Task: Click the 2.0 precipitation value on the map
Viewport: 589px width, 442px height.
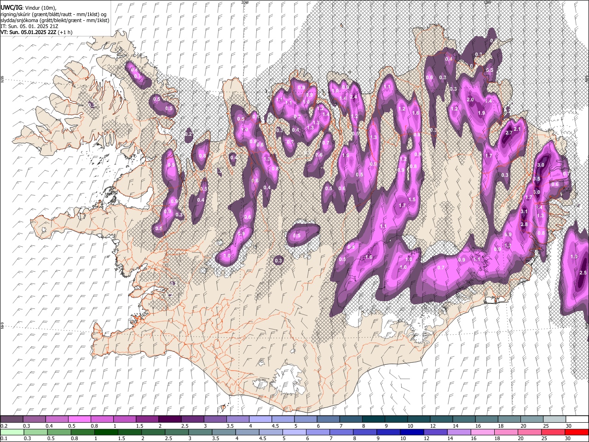Action: tap(470, 100)
